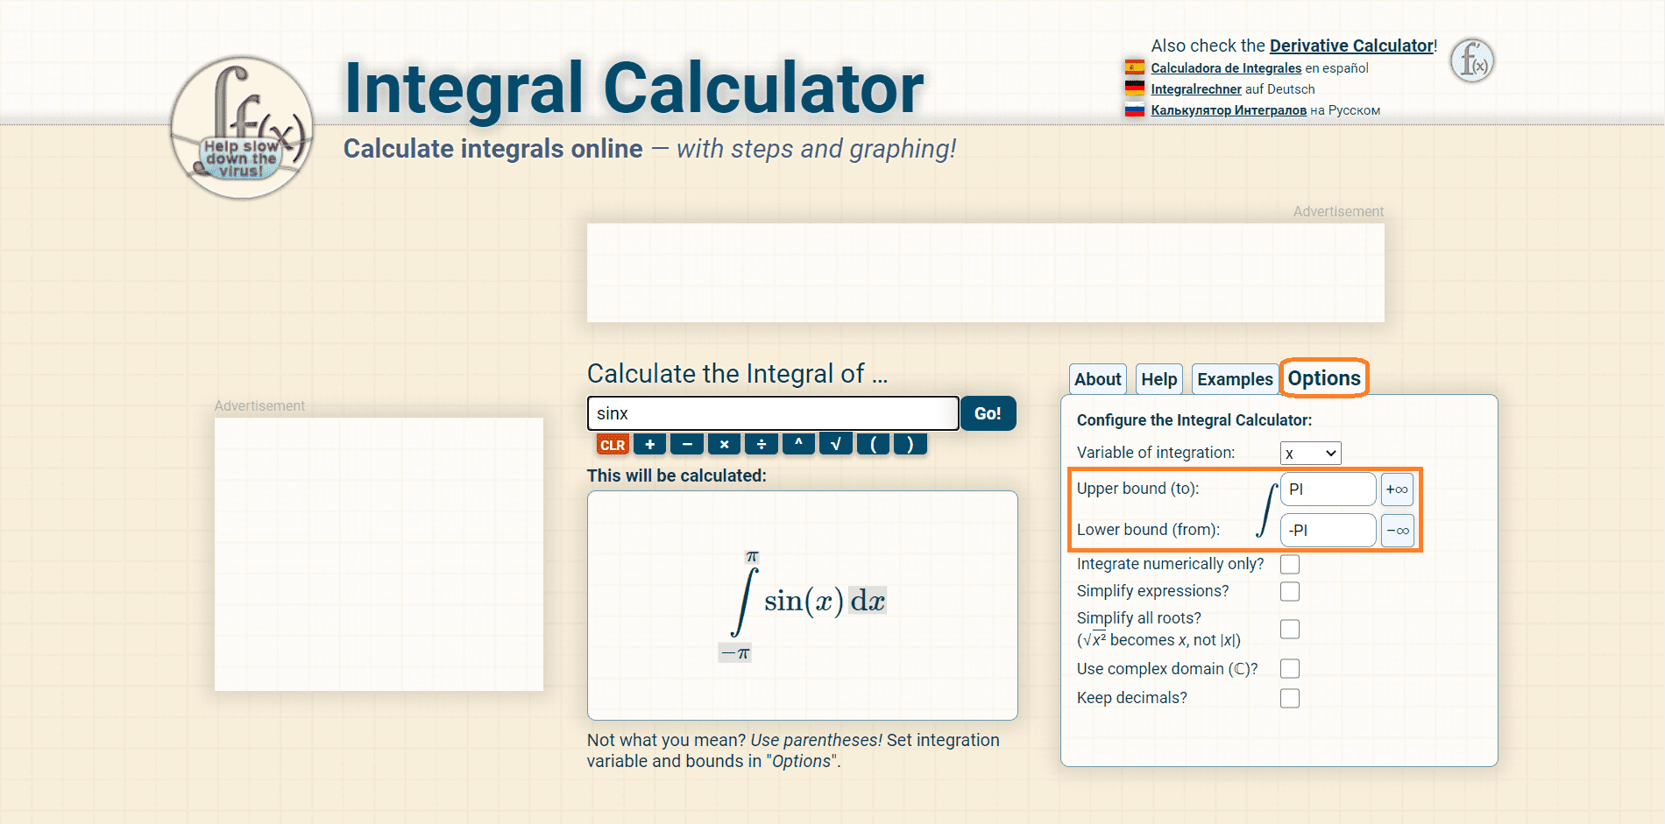Click the CLR clear button

pyautogui.click(x=613, y=445)
